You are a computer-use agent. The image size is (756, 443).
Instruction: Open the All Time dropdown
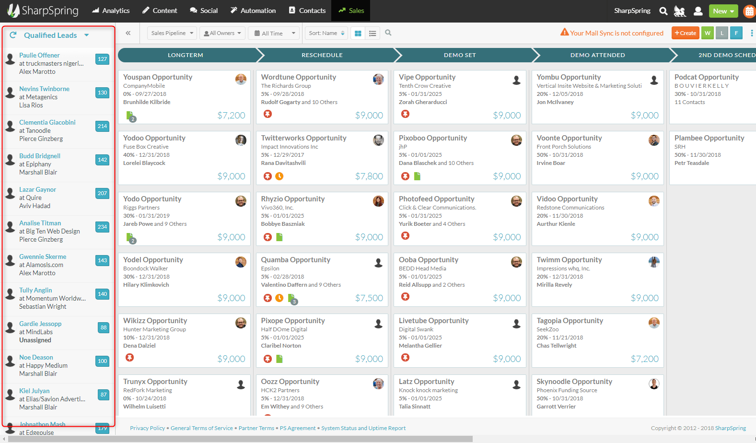[x=274, y=33]
